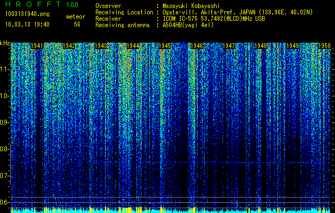Click the meteor label
The image size is (335, 213).
(x=76, y=17)
